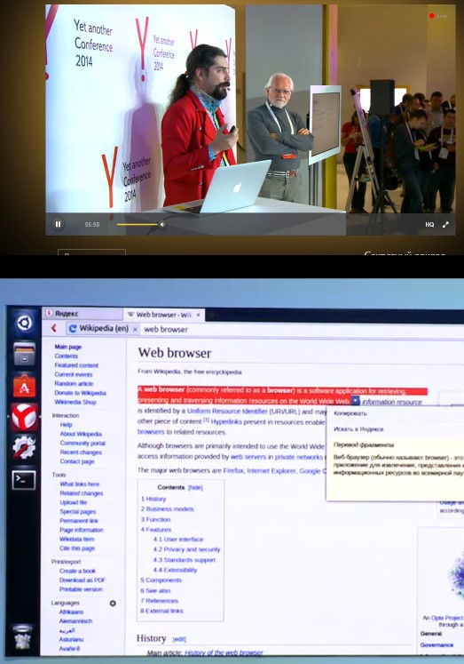Click Cite this page

77,548
